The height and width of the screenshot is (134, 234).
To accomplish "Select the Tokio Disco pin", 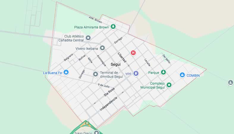I will tap(97, 132).
